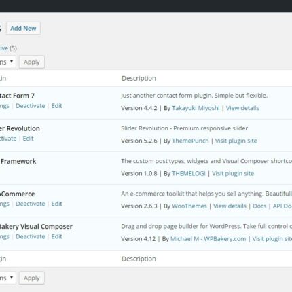
Task: Click the Add New button
Action: tap(23, 29)
